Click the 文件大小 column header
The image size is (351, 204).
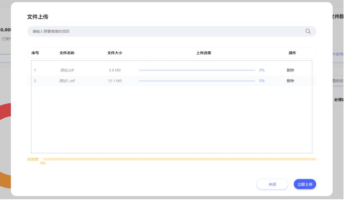point(114,53)
